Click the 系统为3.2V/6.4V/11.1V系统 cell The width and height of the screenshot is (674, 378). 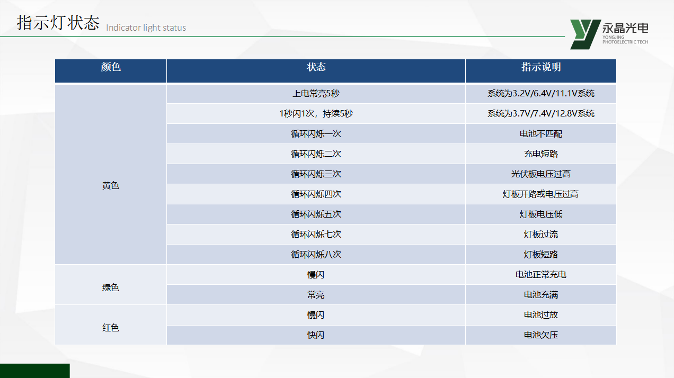click(x=541, y=94)
